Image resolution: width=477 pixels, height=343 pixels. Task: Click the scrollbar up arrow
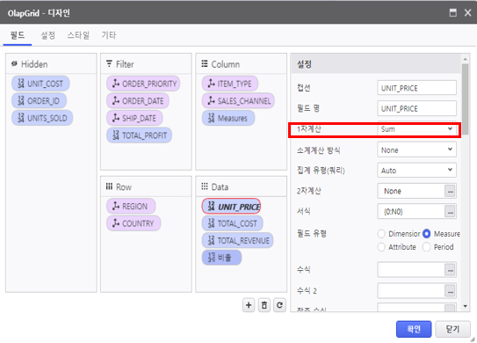pos(465,59)
